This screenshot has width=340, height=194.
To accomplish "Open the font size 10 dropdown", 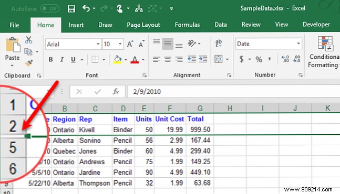I will pyautogui.click(x=120, y=44).
